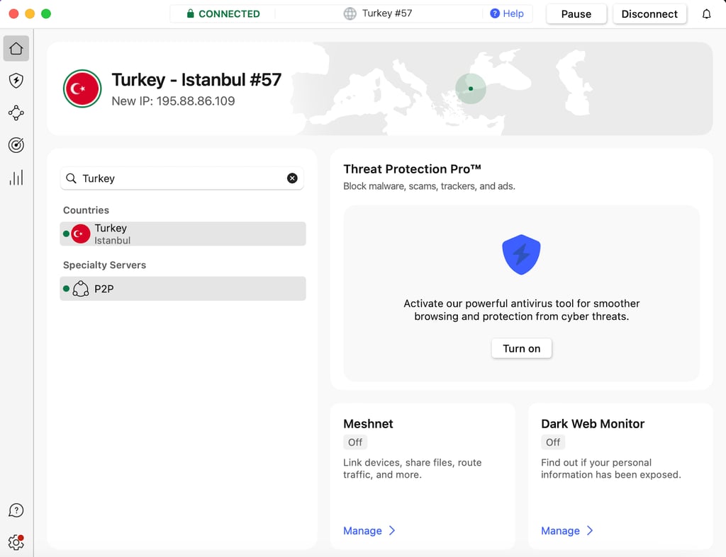Screen dimensions: 726x557
Task: Click the green server location dot on map
Action: [471, 88]
